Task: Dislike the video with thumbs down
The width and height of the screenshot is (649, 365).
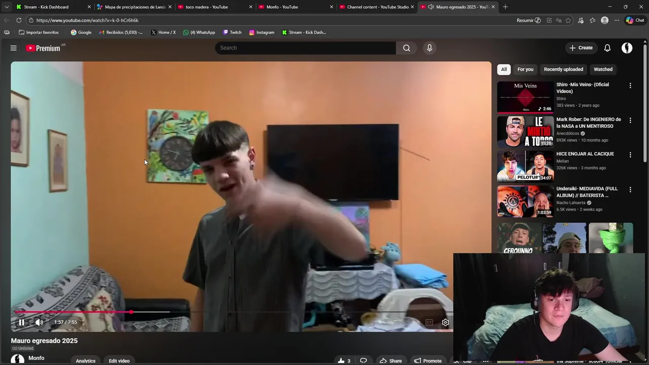Action: point(364,361)
